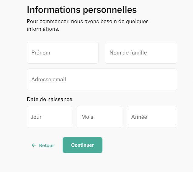
Task: Click the day-of-birth box labelled Jour
Action: 50,117
